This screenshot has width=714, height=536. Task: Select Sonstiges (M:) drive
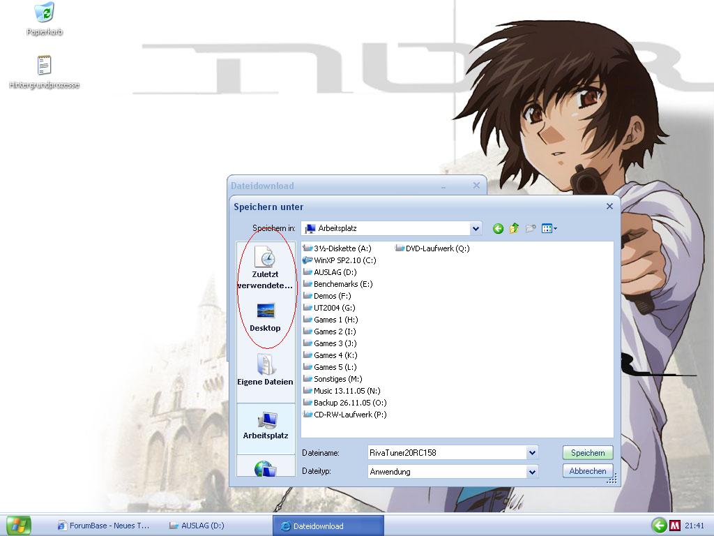333,379
